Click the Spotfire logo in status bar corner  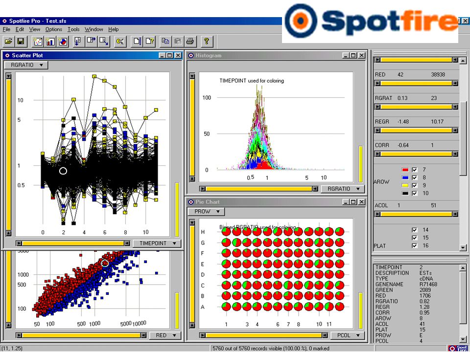point(457,349)
